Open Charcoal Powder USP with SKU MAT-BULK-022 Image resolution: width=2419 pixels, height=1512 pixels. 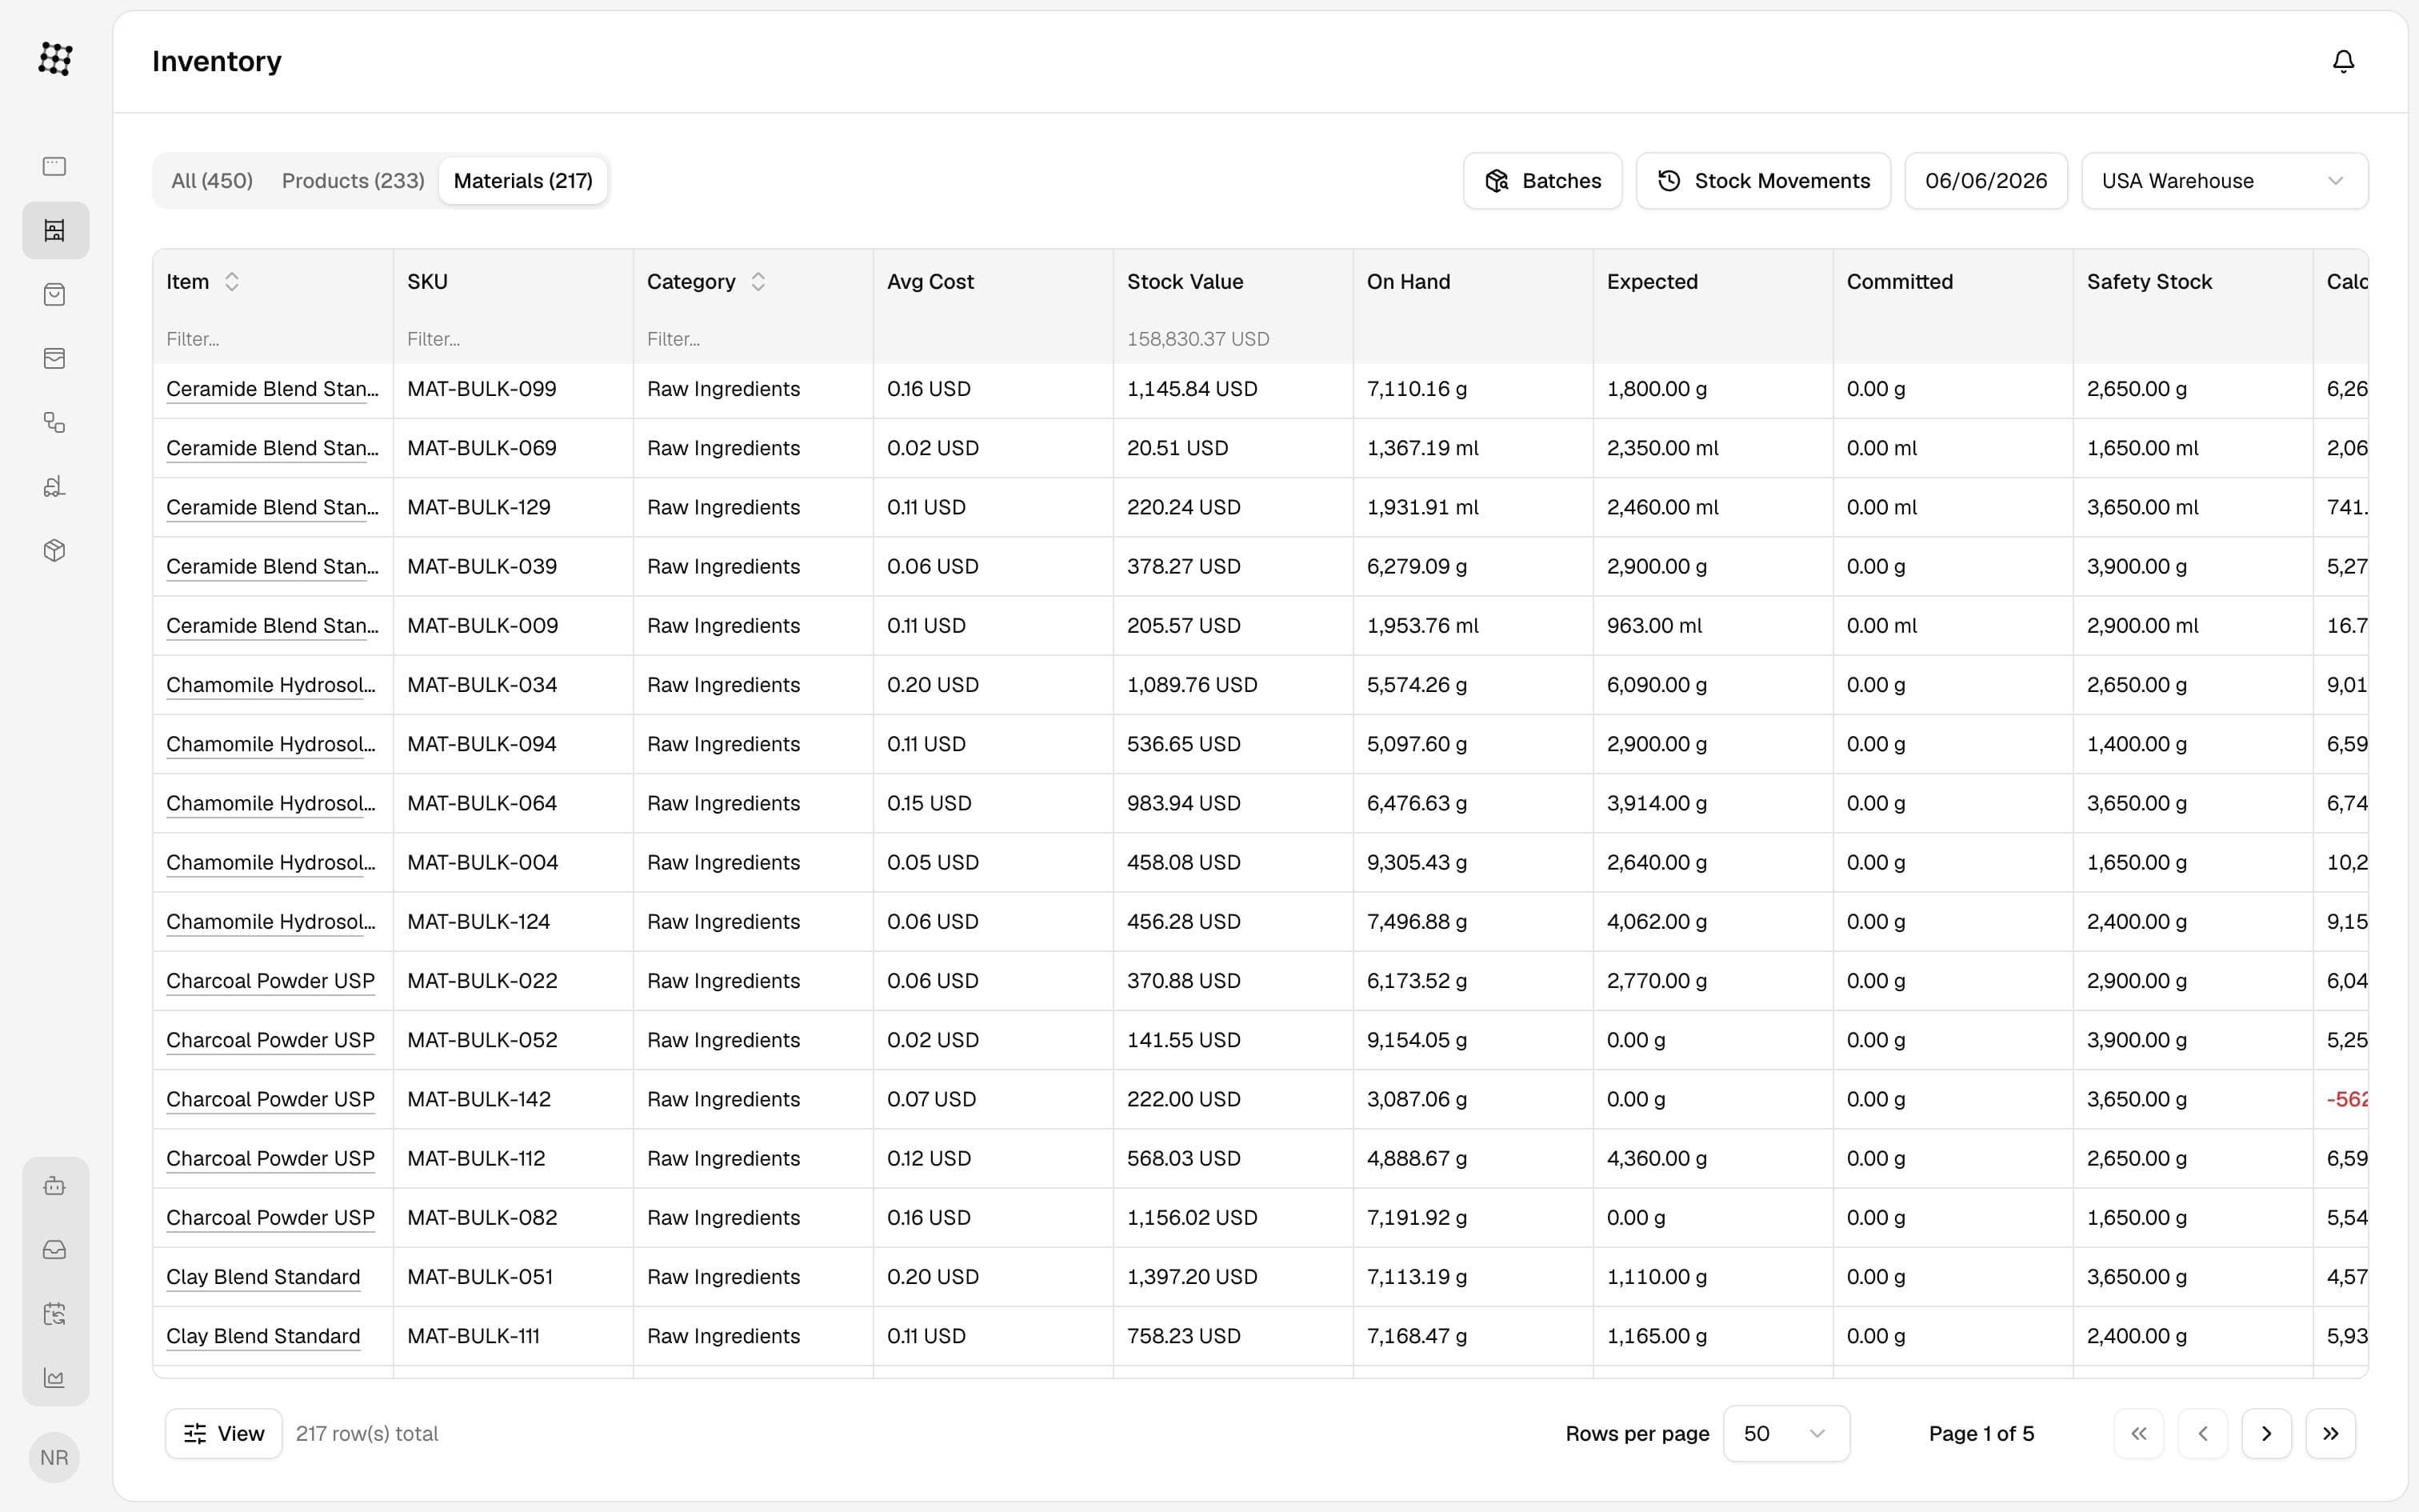270,981
